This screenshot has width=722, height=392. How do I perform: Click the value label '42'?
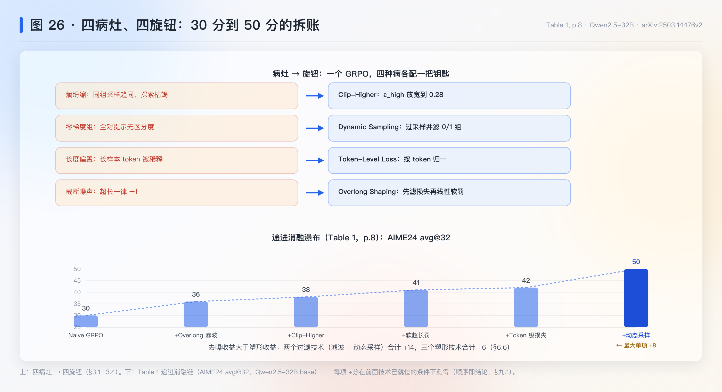coord(526,280)
